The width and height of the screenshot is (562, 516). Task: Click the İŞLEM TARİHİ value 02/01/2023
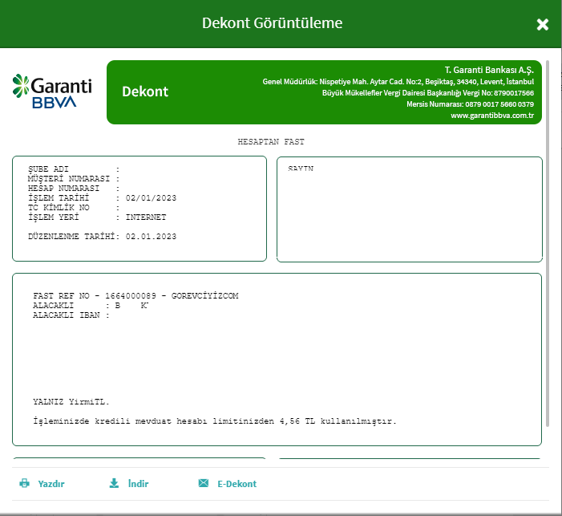[151, 198]
